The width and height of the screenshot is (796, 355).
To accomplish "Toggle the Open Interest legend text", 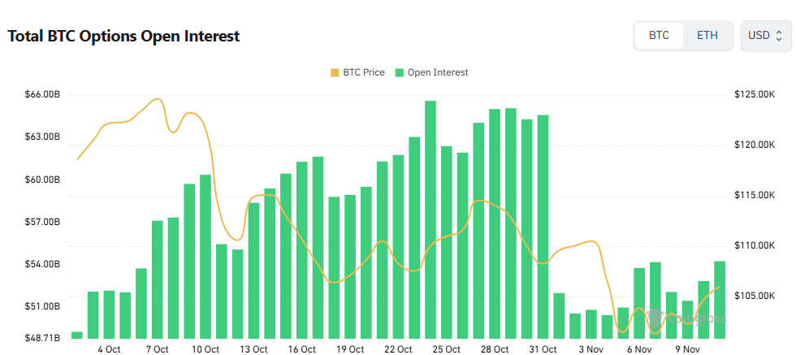I will [438, 72].
